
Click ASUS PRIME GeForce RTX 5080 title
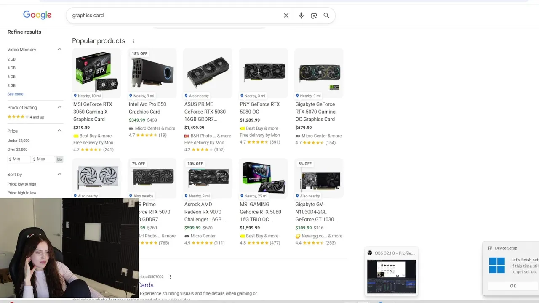point(205,112)
